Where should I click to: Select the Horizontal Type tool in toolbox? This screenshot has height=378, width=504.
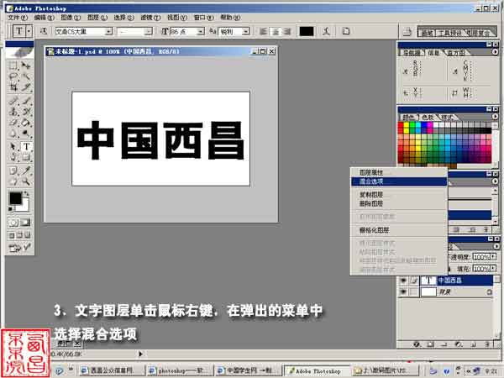click(26, 146)
